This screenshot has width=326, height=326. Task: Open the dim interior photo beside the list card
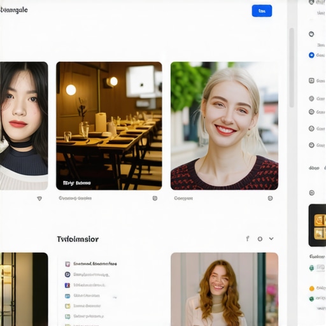point(24,289)
